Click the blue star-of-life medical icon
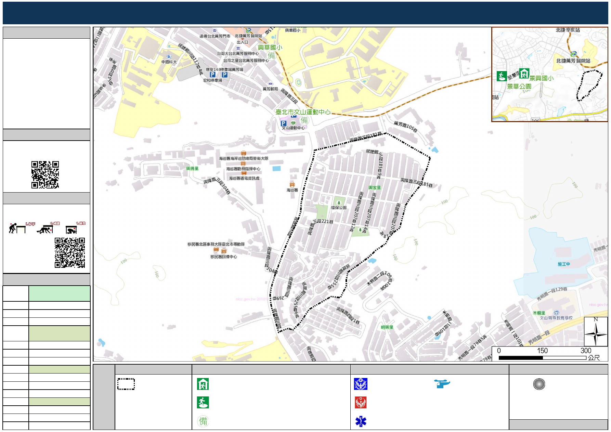Viewport: 611px width, 432px height. click(x=361, y=421)
